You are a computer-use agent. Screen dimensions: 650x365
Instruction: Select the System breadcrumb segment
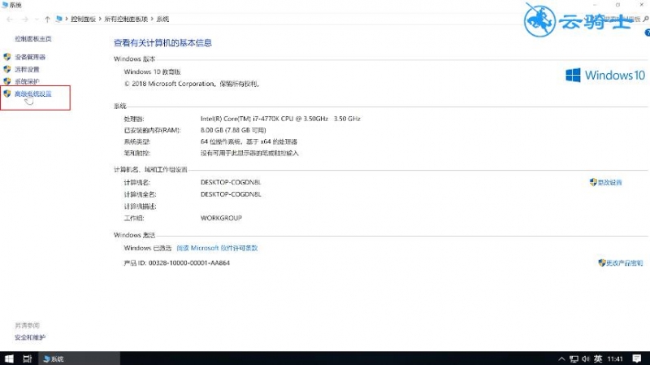[x=162, y=19]
